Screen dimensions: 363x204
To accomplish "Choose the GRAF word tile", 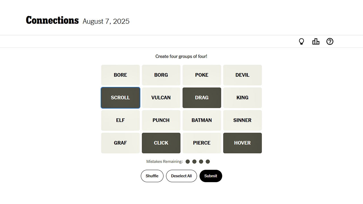I will point(121,143).
